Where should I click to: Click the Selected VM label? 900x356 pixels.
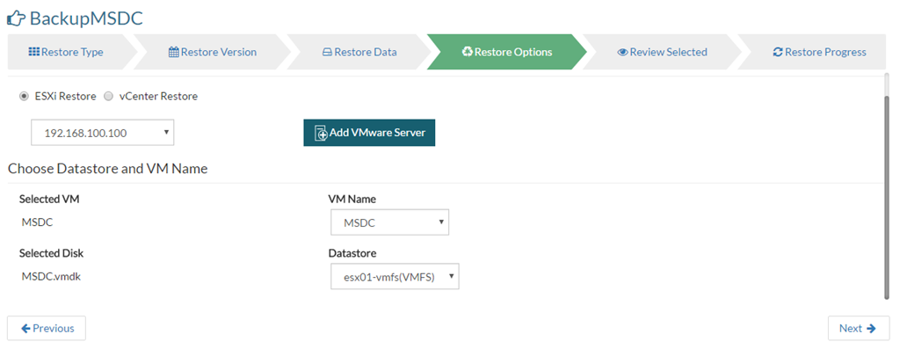pos(49,200)
